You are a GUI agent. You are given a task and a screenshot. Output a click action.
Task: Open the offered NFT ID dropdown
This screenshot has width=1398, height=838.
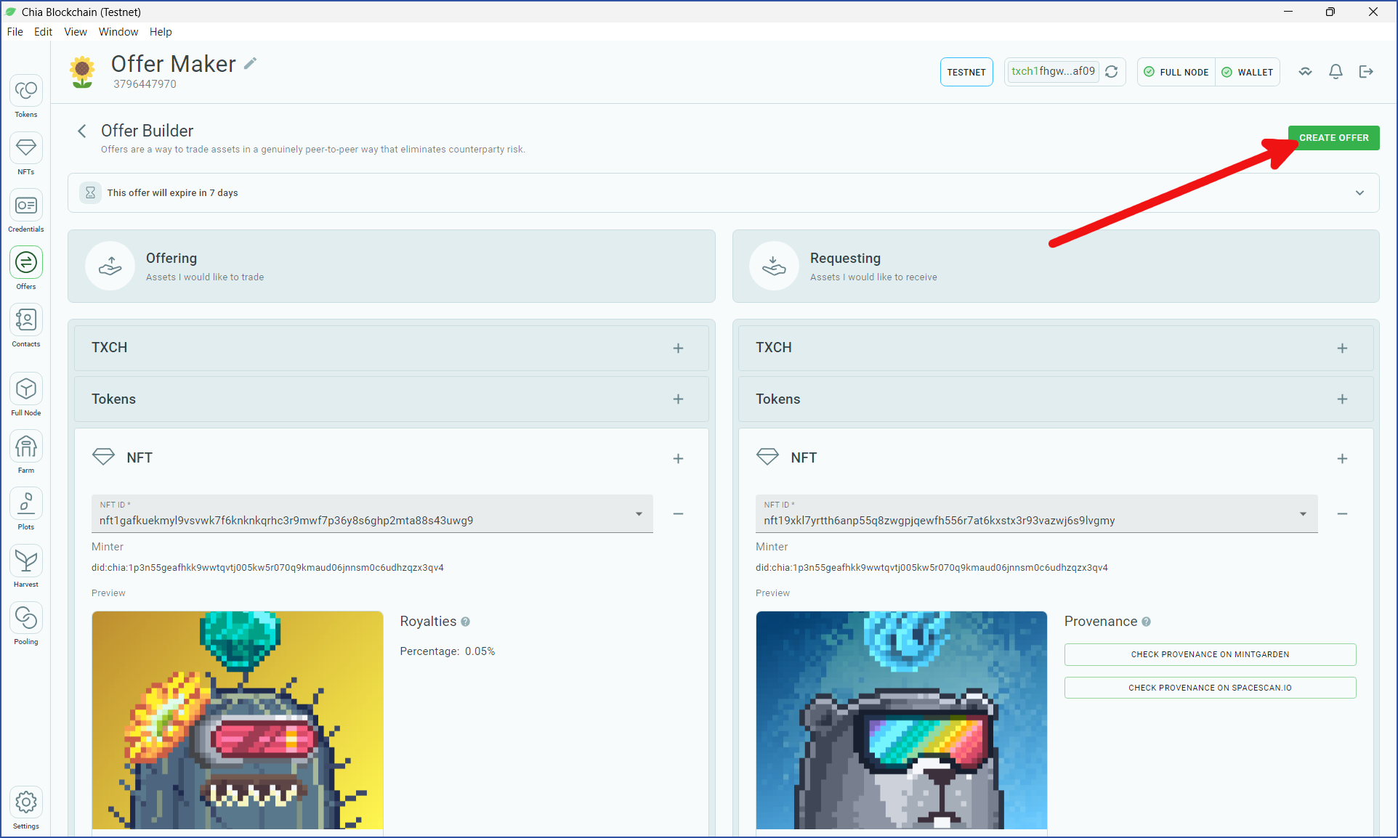639,514
